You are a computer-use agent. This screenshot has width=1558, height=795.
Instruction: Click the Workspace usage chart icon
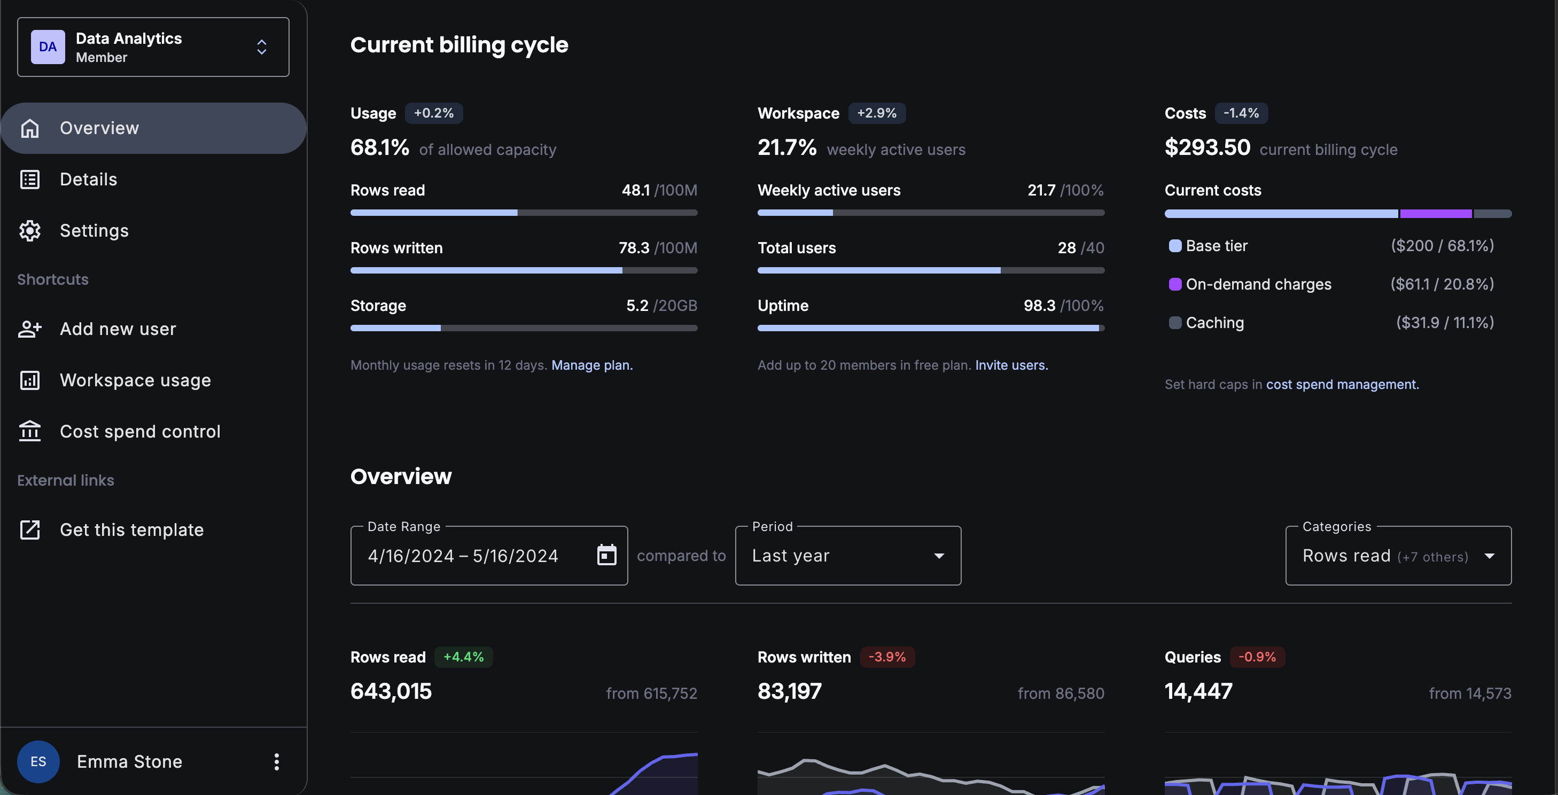(x=29, y=380)
